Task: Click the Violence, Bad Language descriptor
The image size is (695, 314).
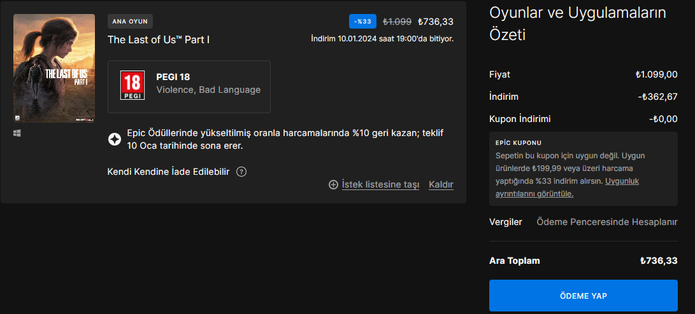Action: coord(208,90)
